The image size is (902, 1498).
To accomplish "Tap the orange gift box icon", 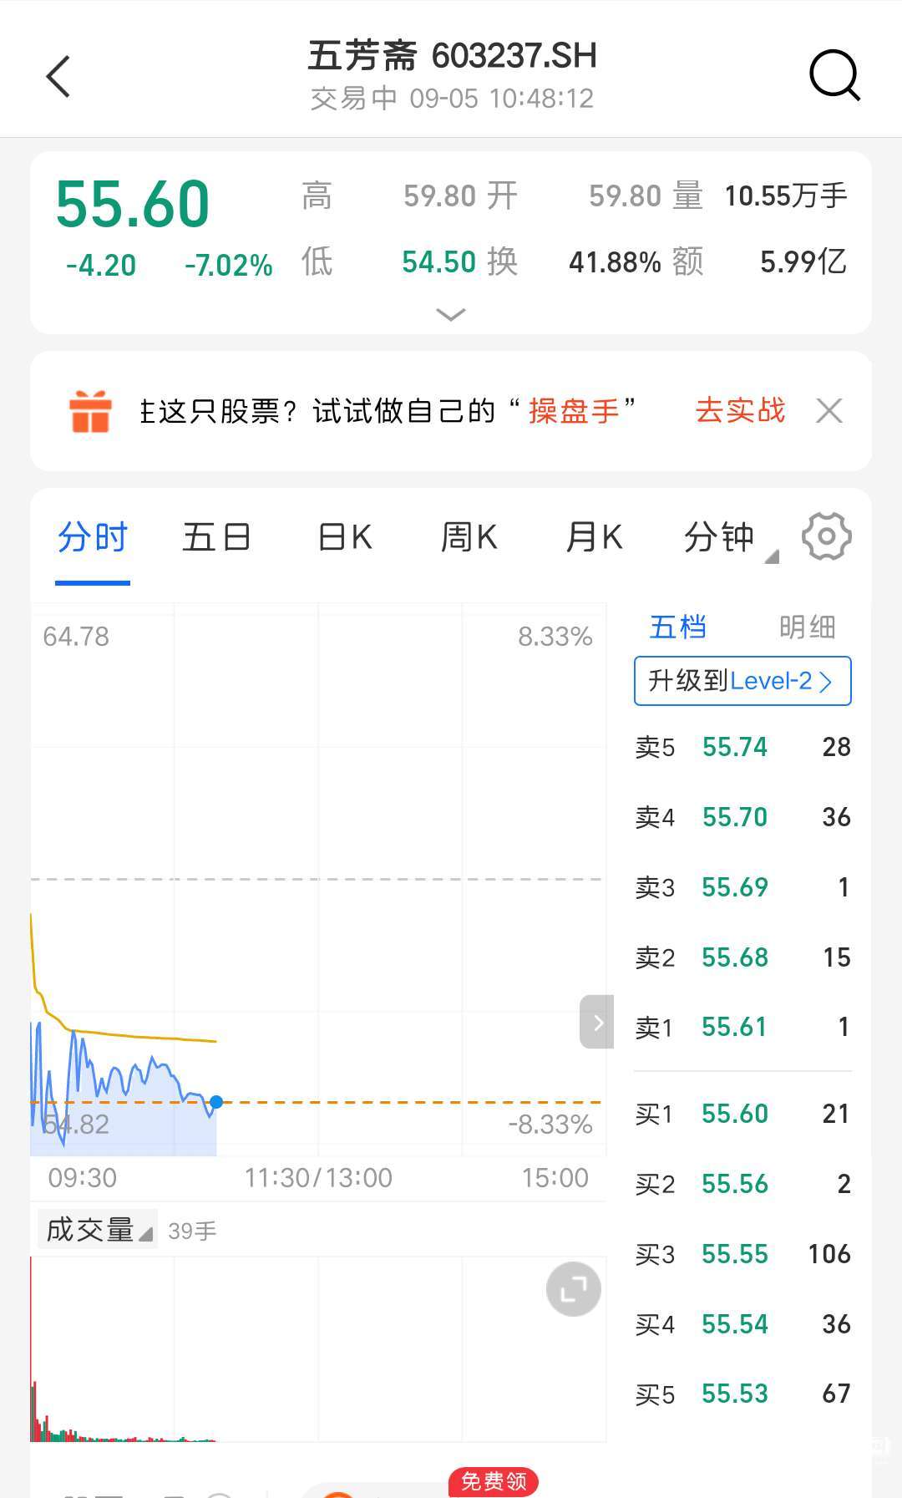I will (x=90, y=411).
